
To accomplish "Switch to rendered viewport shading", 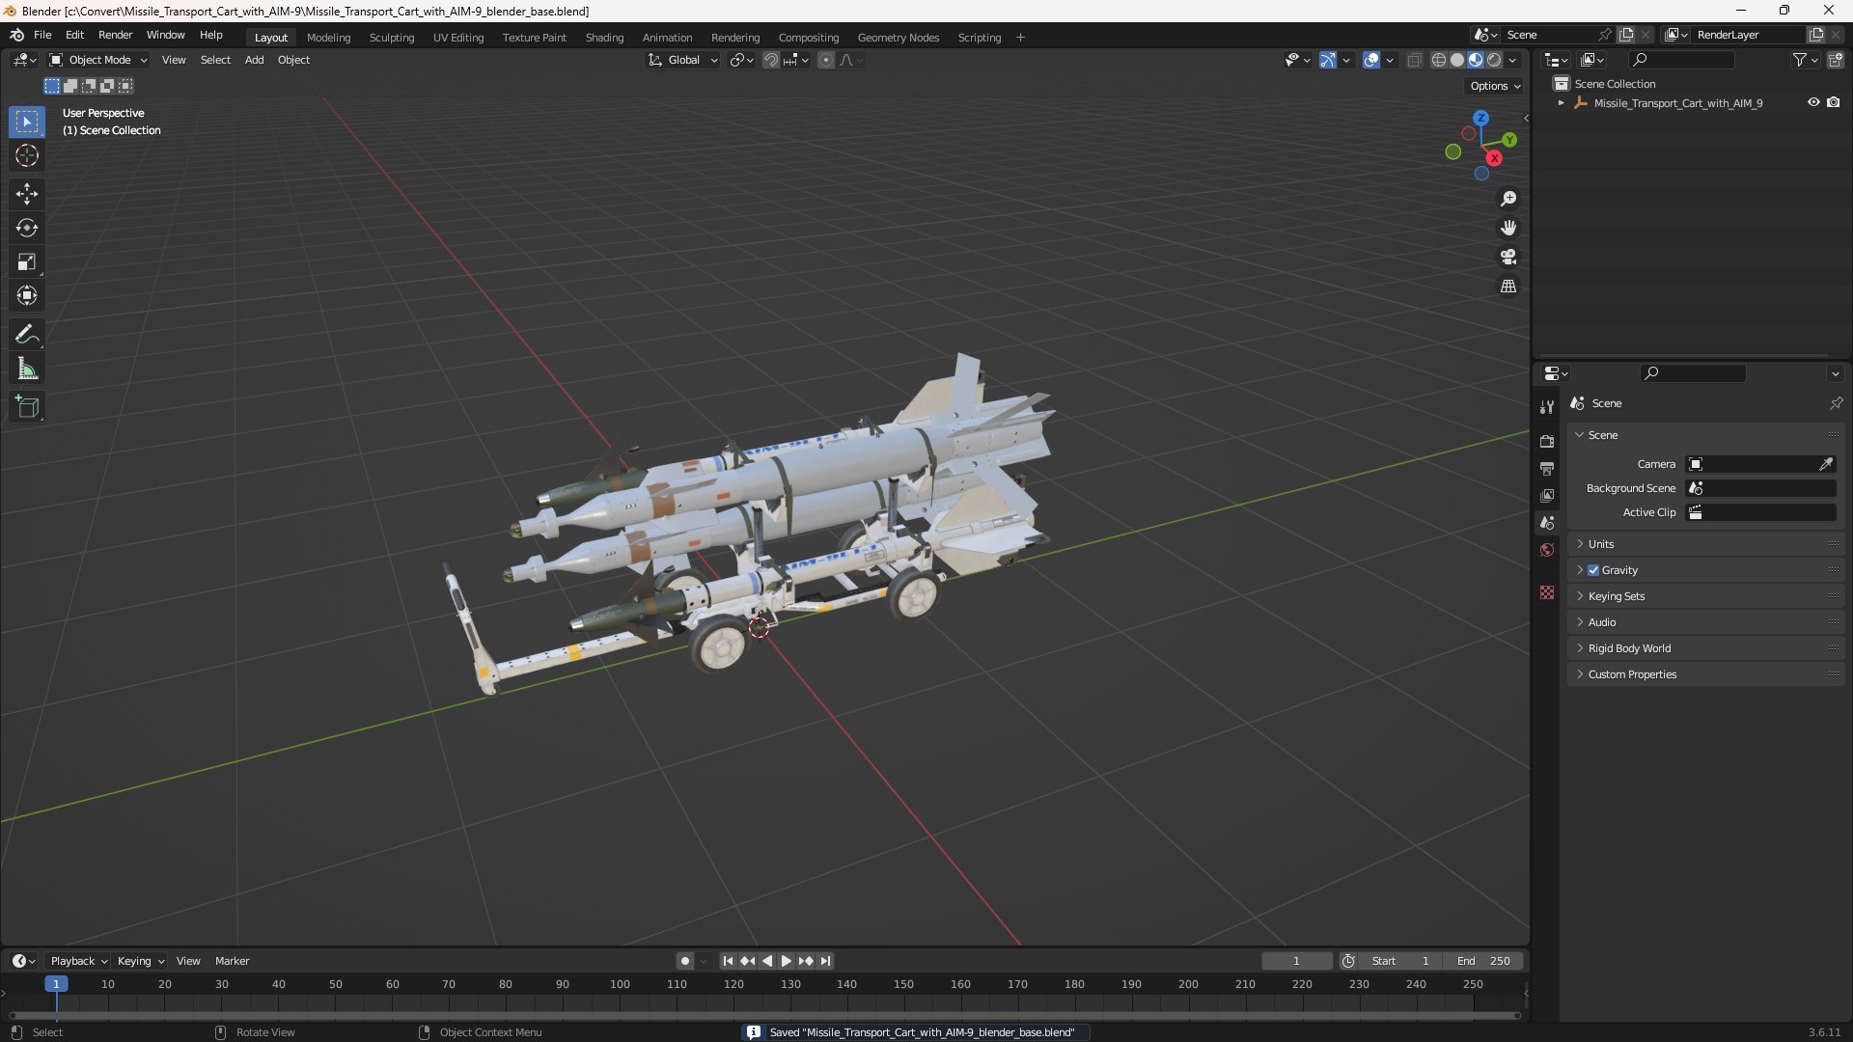I will [x=1494, y=60].
